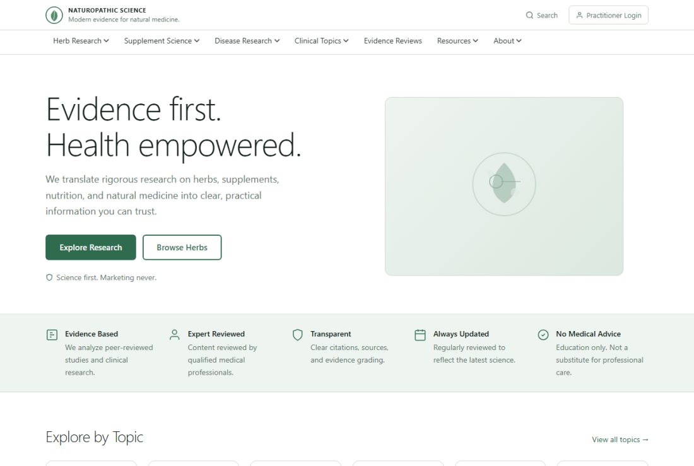The height and width of the screenshot is (466, 694).
Task: Click the user icon in Practitioner Login
Action: [x=579, y=15]
